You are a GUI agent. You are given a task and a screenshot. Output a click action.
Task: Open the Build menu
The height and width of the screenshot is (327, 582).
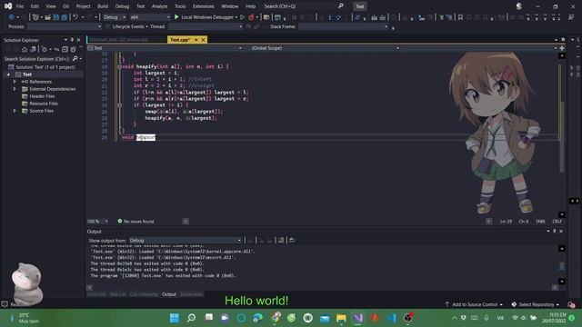point(103,6)
